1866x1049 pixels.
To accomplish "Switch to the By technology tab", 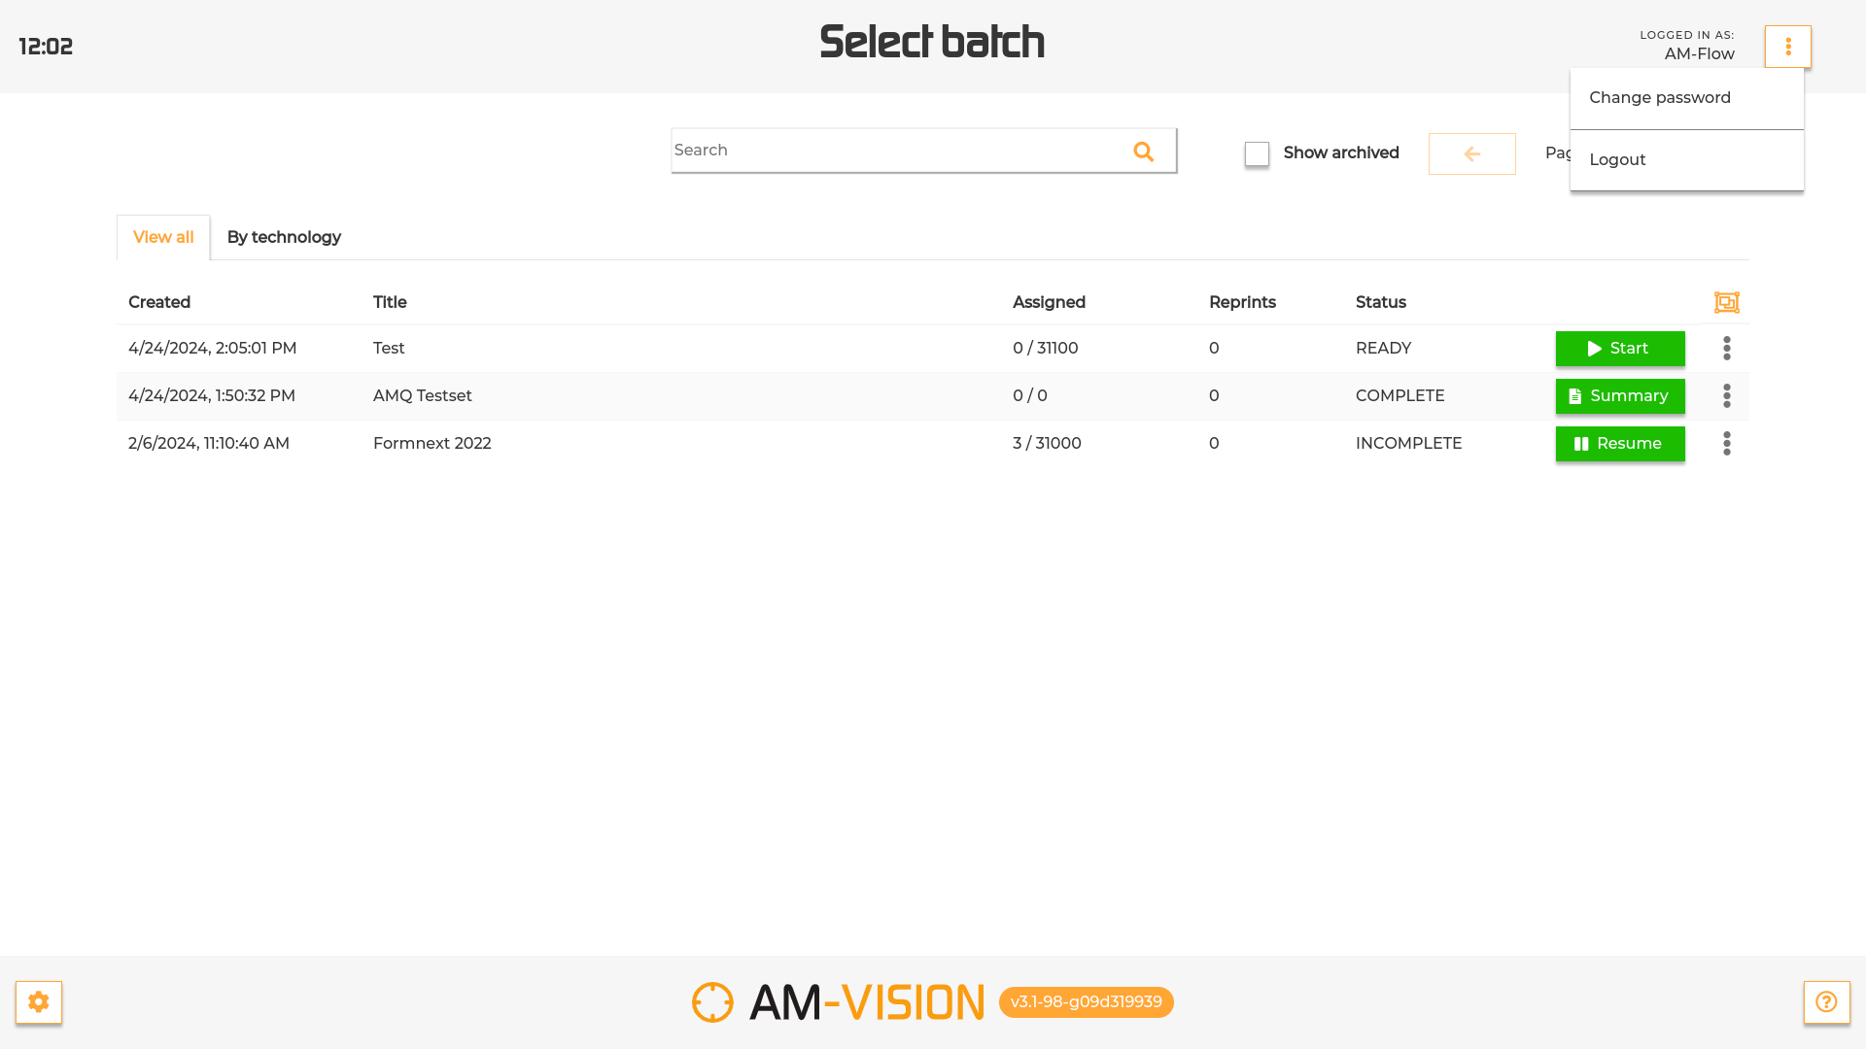I will [284, 237].
